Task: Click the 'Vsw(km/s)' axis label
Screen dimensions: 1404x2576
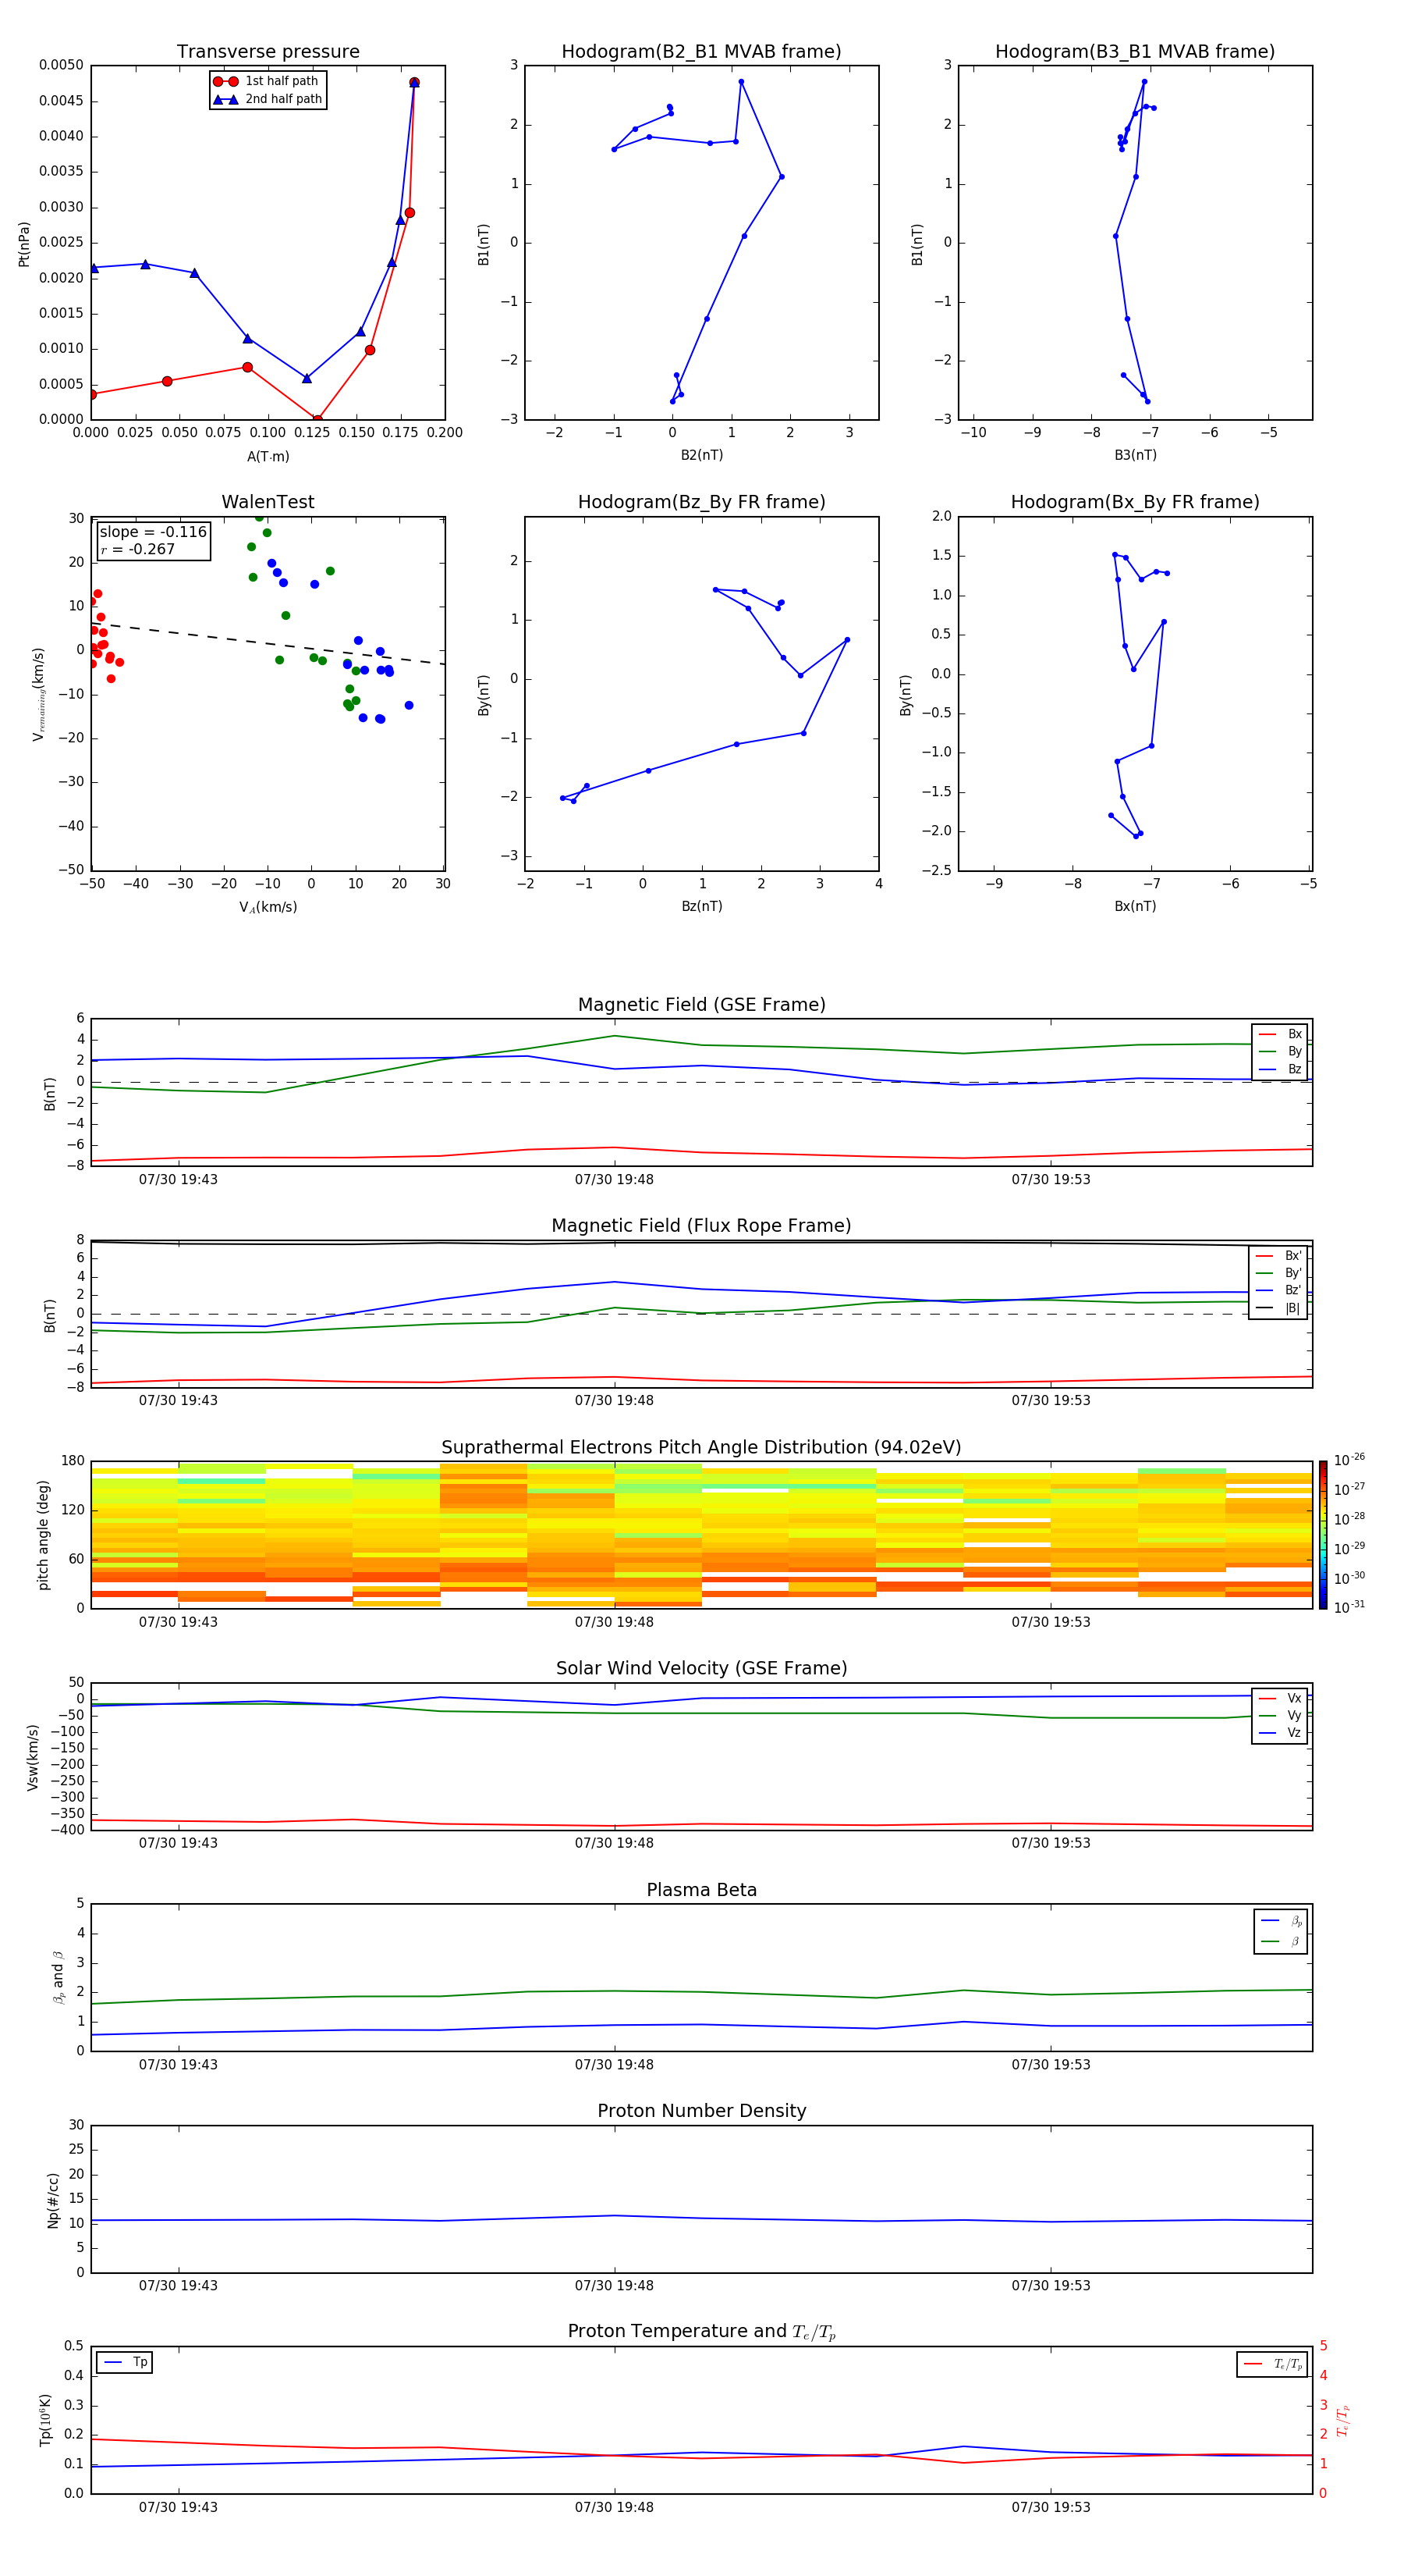Action: pos(32,1757)
